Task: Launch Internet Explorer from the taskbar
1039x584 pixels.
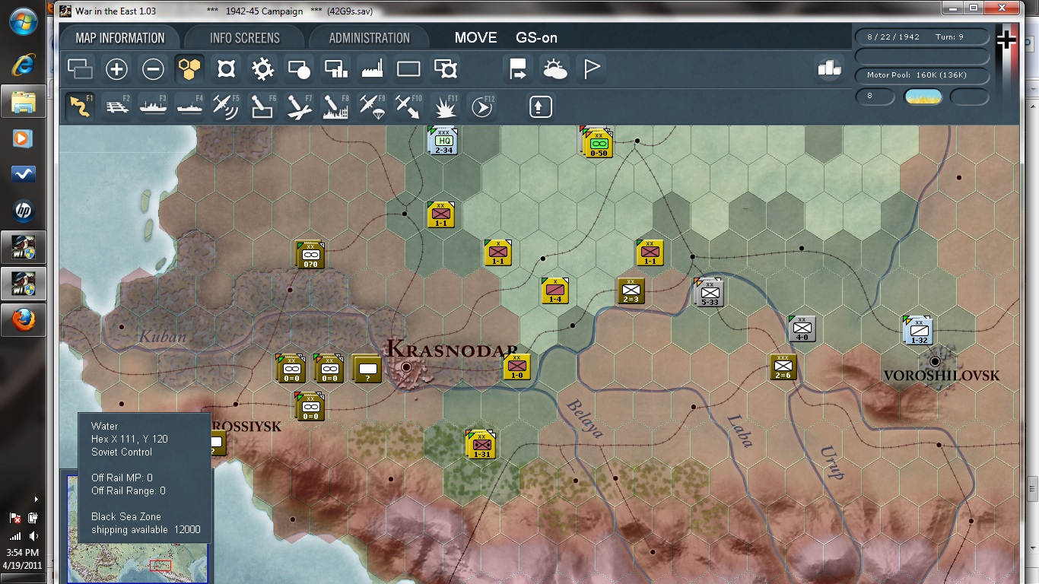Action: click(23, 65)
